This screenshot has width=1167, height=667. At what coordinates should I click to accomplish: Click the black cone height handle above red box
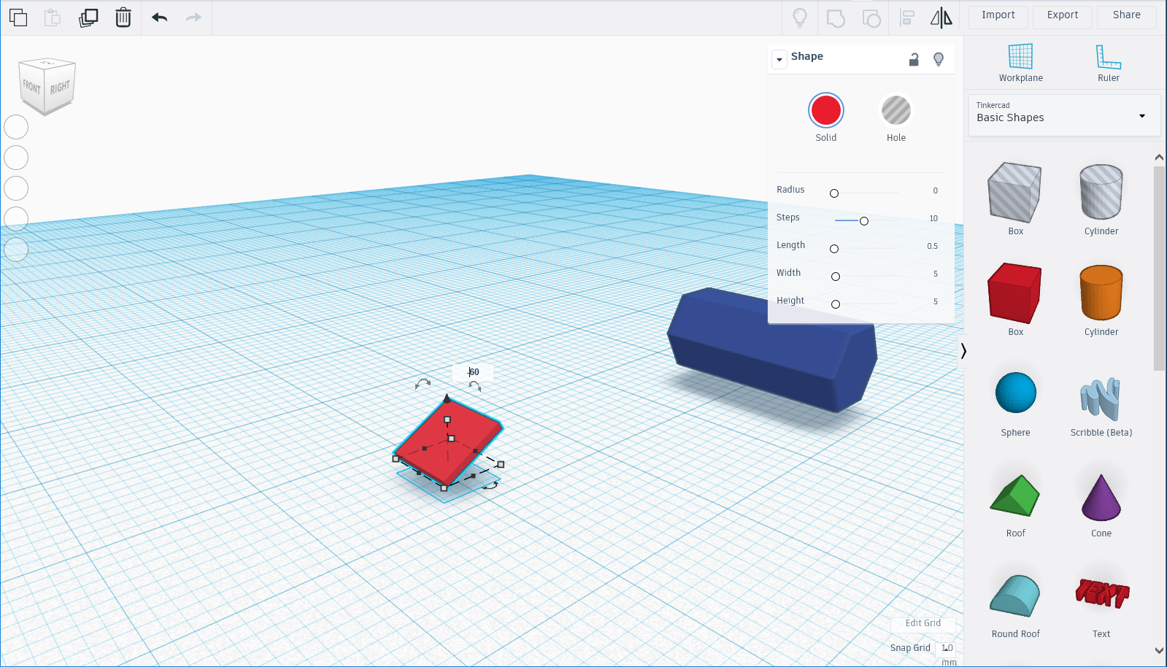447,398
